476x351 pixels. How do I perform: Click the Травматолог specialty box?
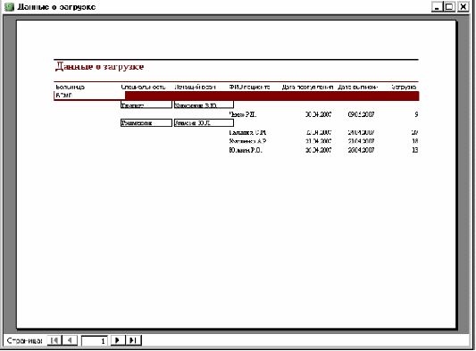(x=146, y=122)
